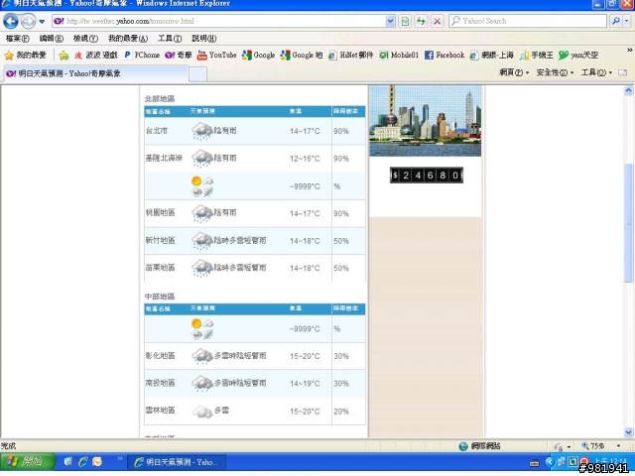Expand the address bar history dropdown
The width and height of the screenshot is (635, 476).
[390, 21]
